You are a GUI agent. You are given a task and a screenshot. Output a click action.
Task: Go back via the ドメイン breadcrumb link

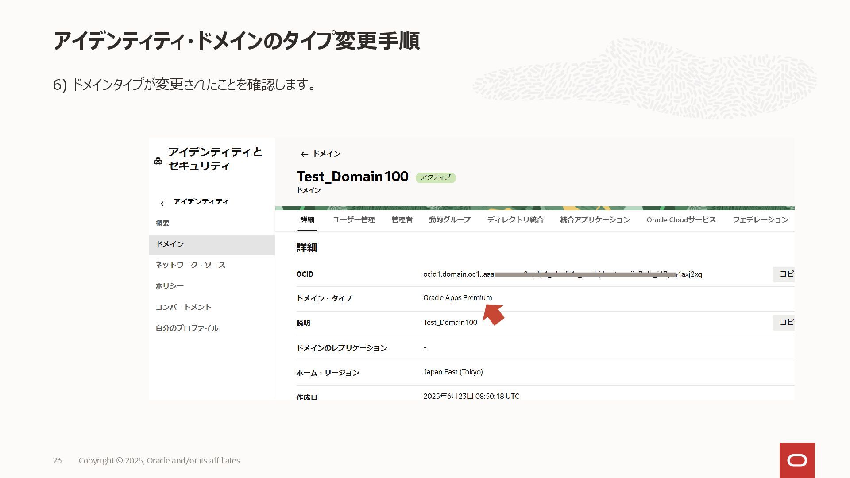pos(327,154)
